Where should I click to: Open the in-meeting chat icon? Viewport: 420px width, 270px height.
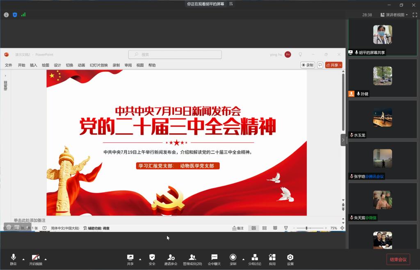214,257
